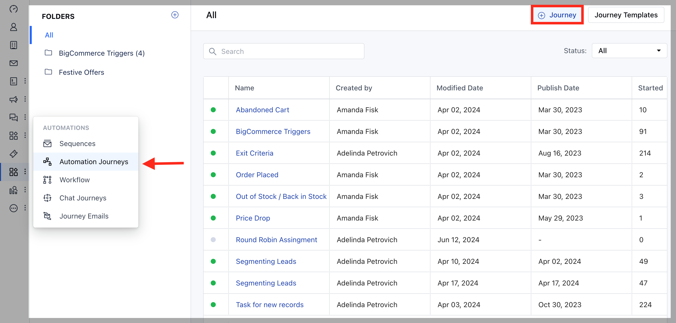Open the chat conversations icon in sidebar

coord(13,118)
